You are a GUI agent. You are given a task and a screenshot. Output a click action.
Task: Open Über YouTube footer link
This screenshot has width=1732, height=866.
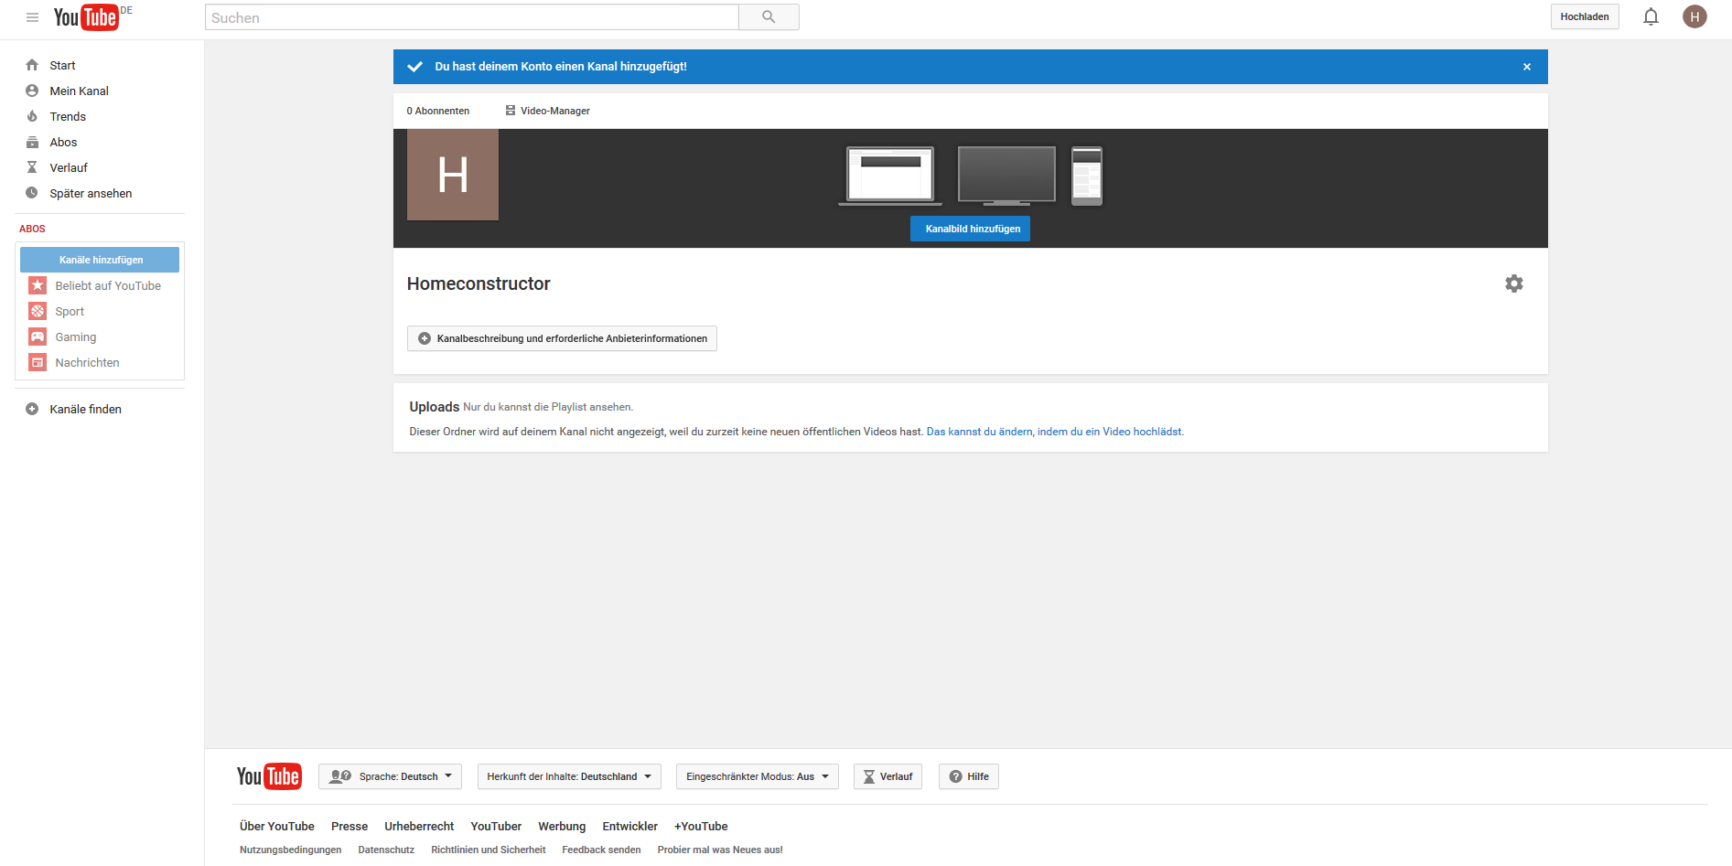277,826
